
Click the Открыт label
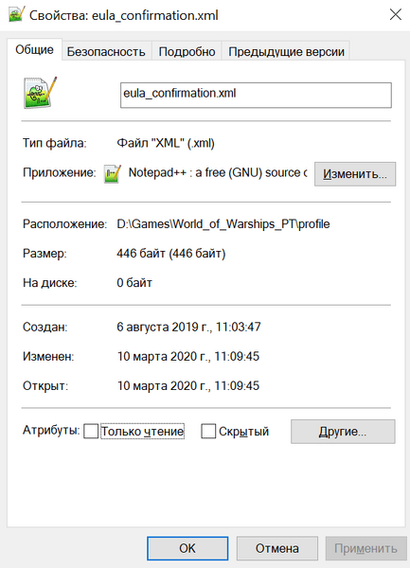[x=45, y=386]
